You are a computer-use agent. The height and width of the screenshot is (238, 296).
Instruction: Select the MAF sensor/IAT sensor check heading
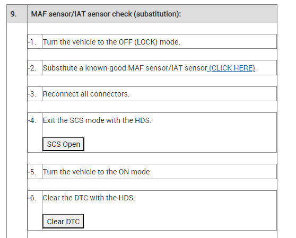pyautogui.click(x=106, y=14)
